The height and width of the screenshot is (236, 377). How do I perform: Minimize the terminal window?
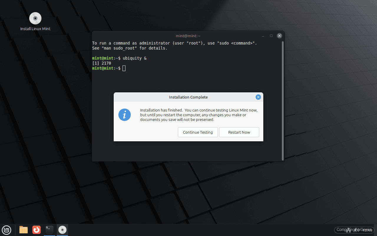263,35
